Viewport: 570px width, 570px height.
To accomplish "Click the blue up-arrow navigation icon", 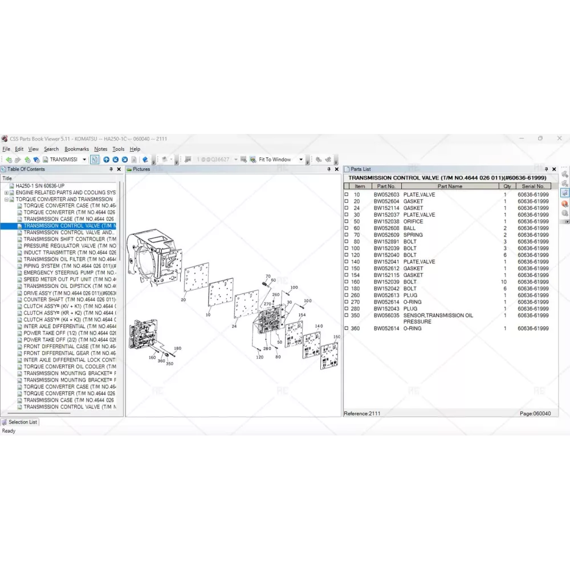I will [107, 160].
